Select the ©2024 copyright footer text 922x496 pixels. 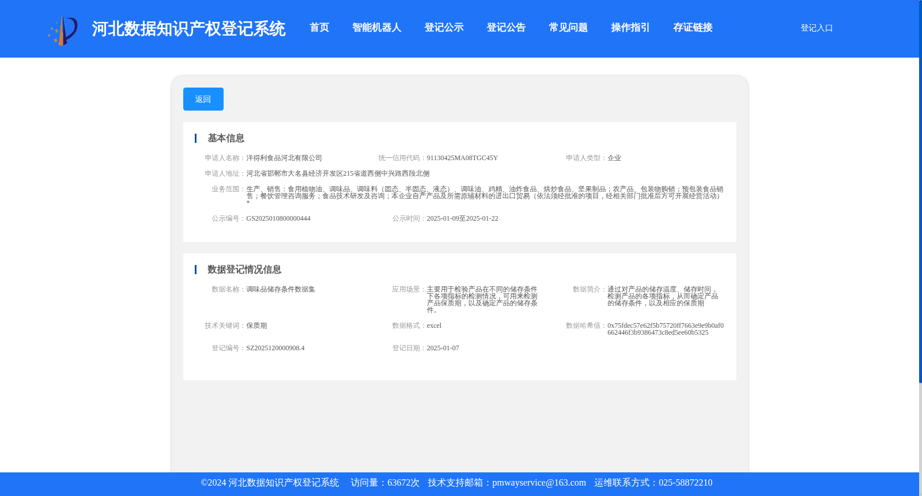pyautogui.click(x=270, y=483)
